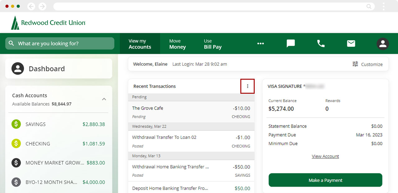Click the Dashboard heading button
Screen dimensions: 398x193
(59, 68)
